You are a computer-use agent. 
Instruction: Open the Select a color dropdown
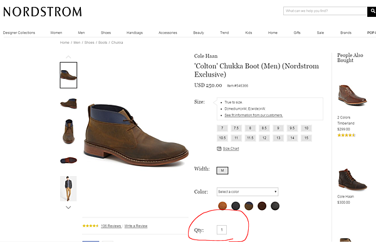(248, 192)
